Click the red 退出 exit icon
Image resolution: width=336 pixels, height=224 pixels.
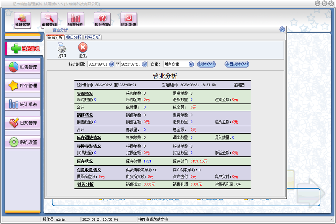click(x=83, y=50)
